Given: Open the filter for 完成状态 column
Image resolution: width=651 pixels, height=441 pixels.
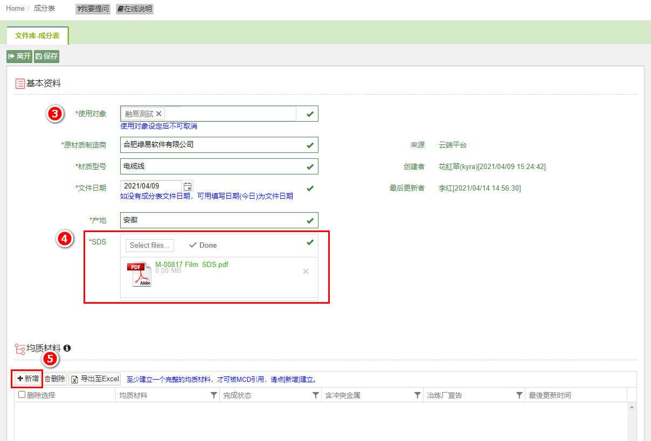Looking at the screenshot, I should (x=316, y=395).
